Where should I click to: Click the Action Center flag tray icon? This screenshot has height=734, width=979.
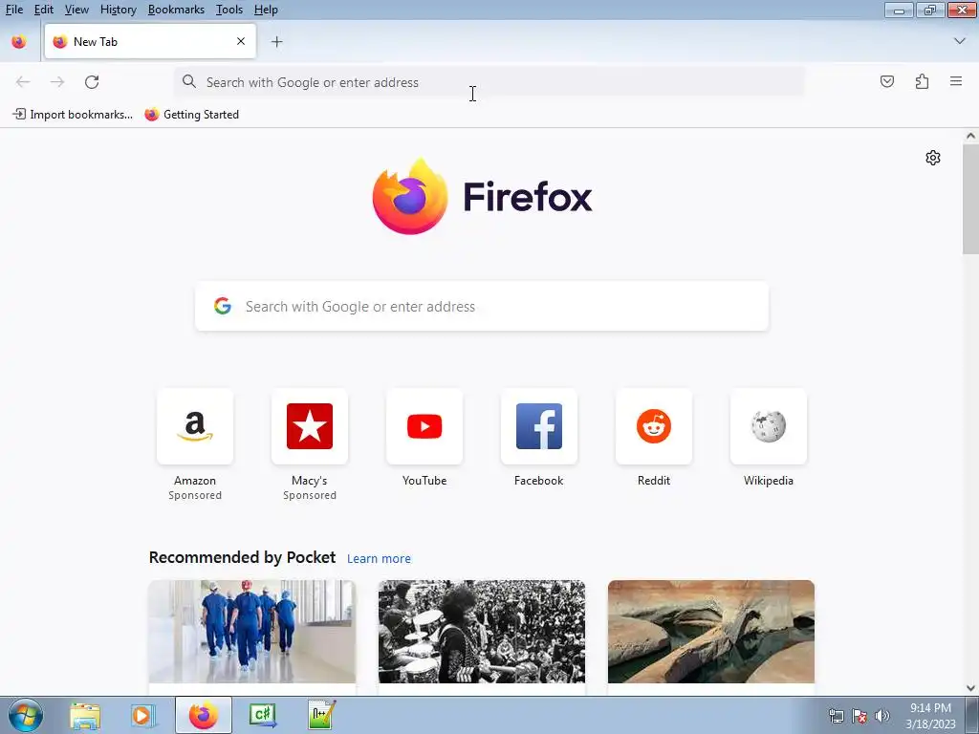pos(859,716)
